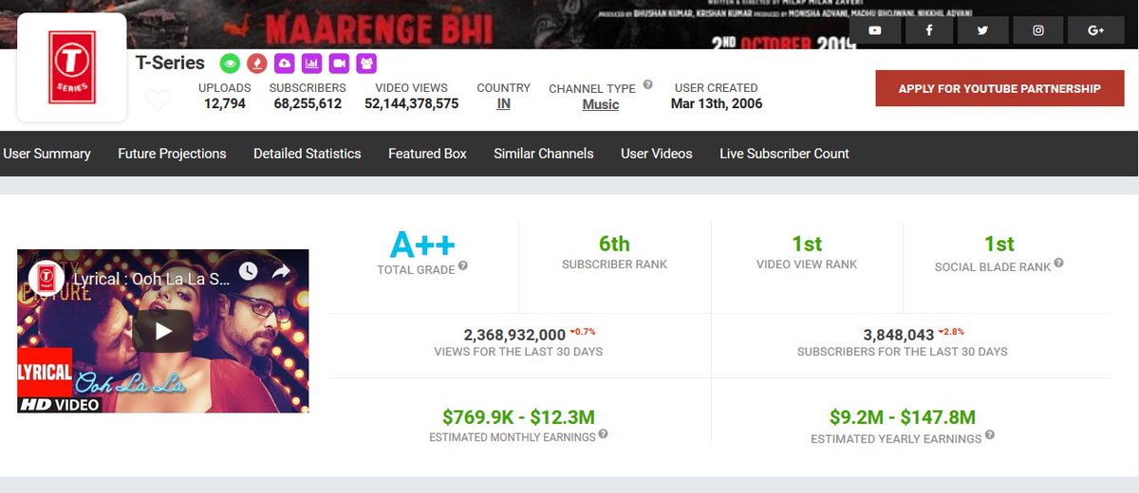Click the 2,368,932,000 views figure

(514, 335)
